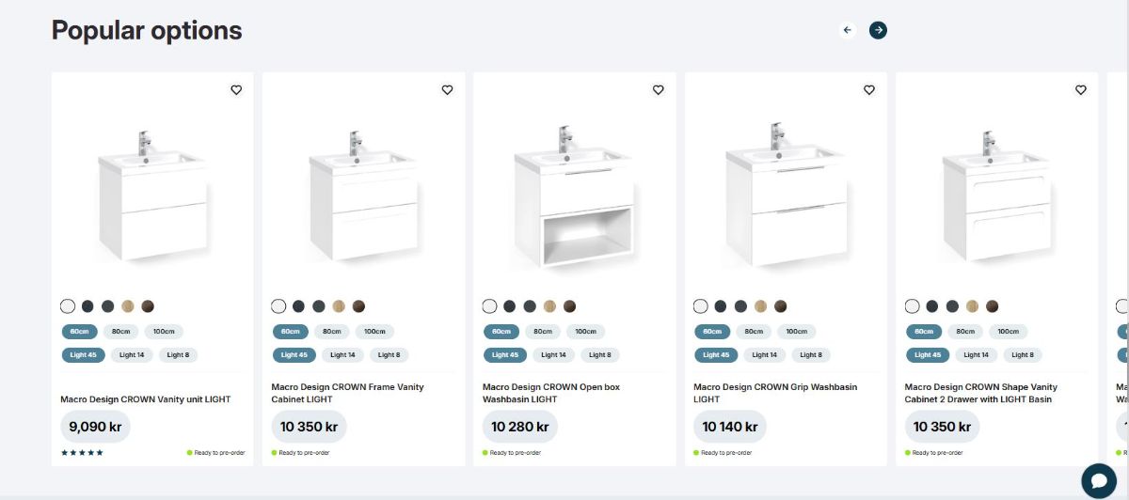This screenshot has height=500, width=1129.
Task: Go to previous popular options slide
Action: [848, 30]
